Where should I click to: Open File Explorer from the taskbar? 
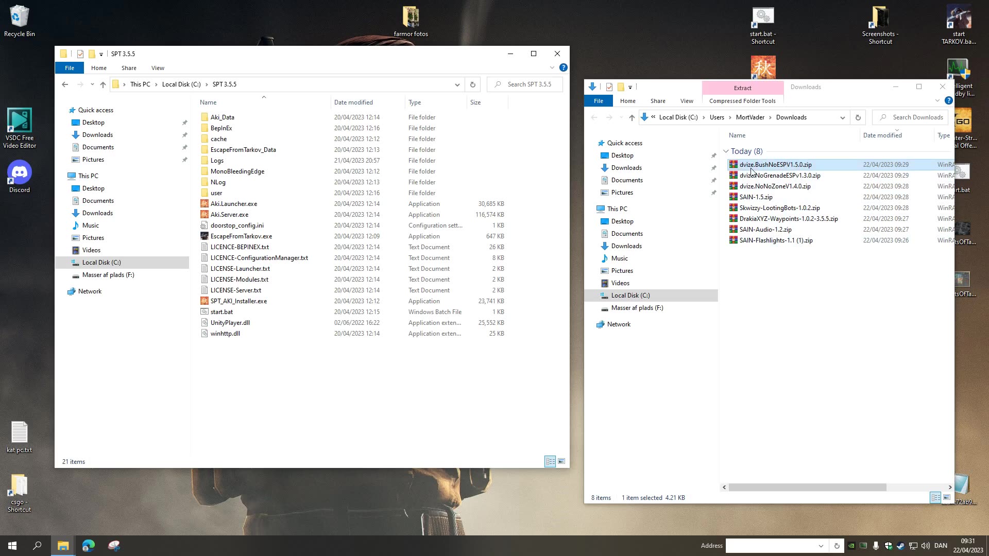coord(63,545)
